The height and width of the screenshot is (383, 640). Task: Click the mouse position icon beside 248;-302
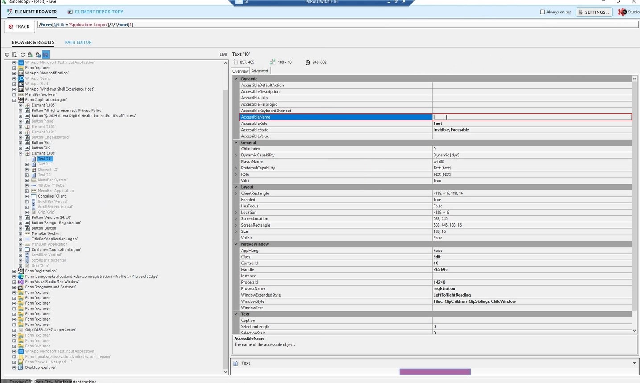(x=307, y=62)
